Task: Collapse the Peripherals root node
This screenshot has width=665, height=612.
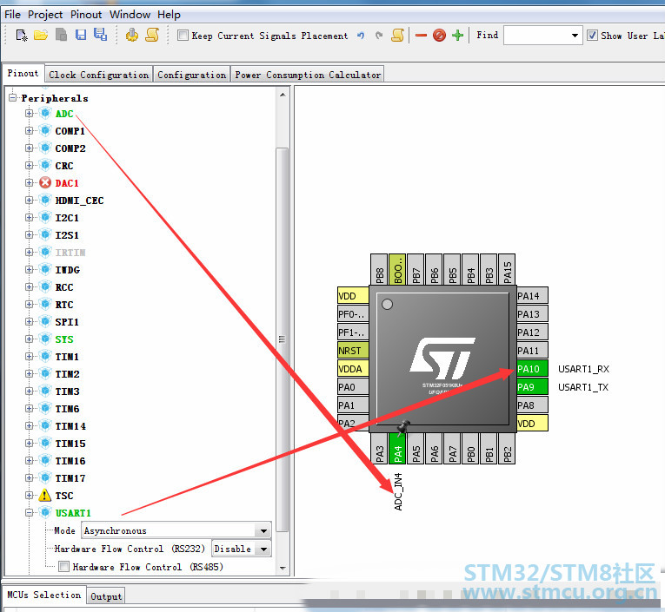Action: coord(13,98)
